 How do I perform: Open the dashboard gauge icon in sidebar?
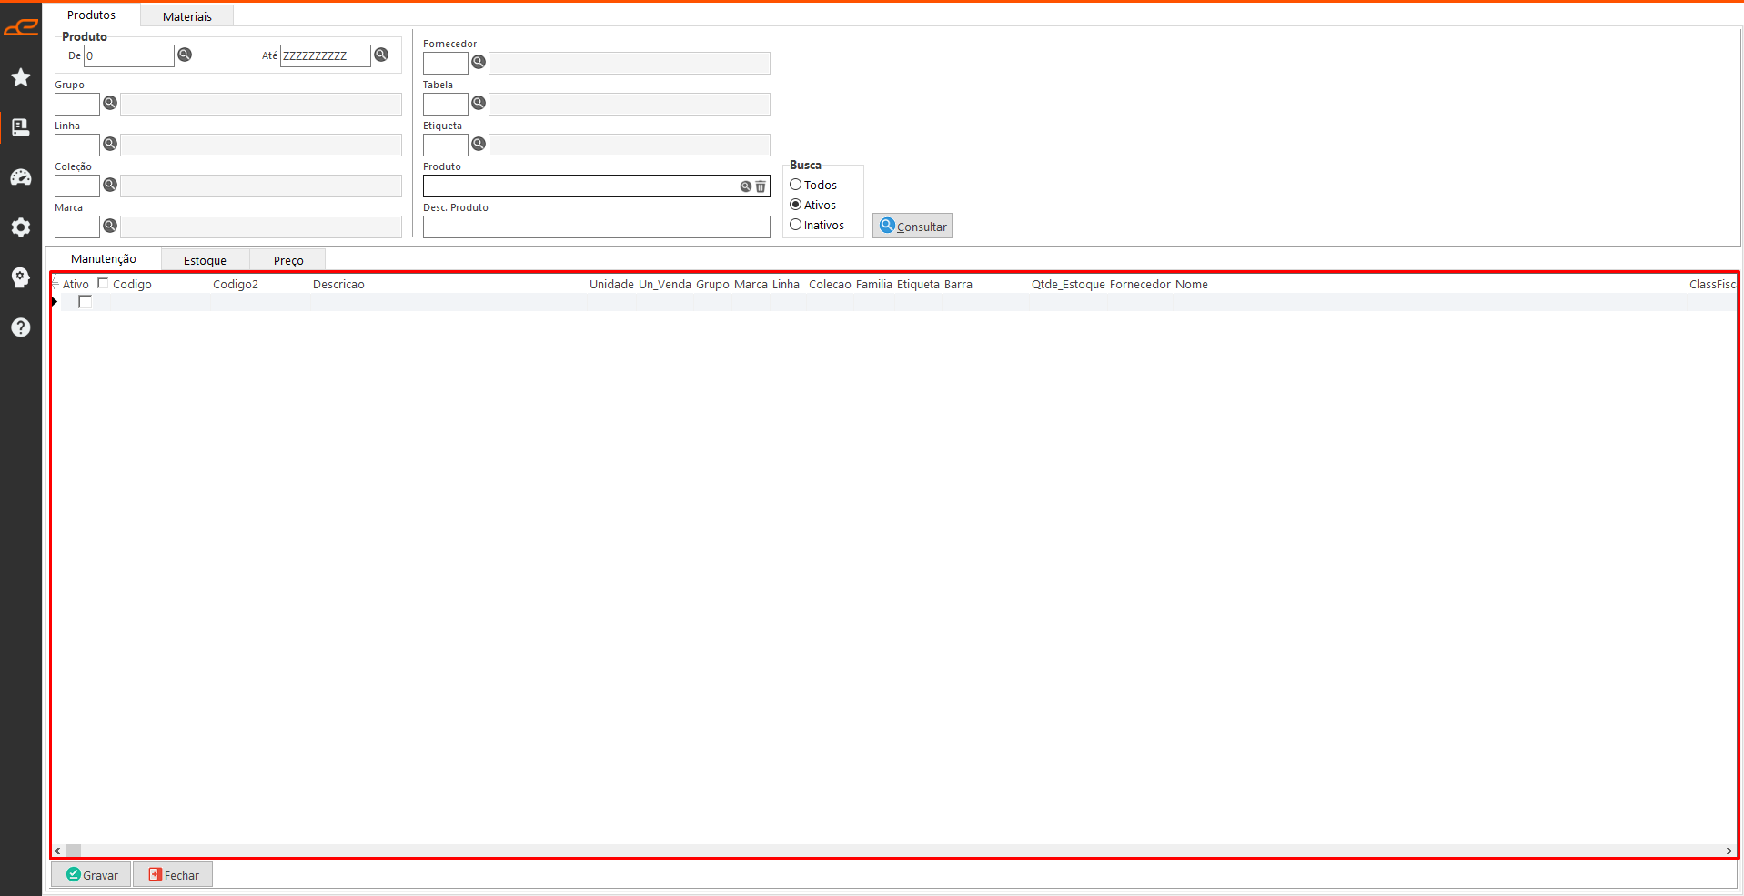coord(21,177)
